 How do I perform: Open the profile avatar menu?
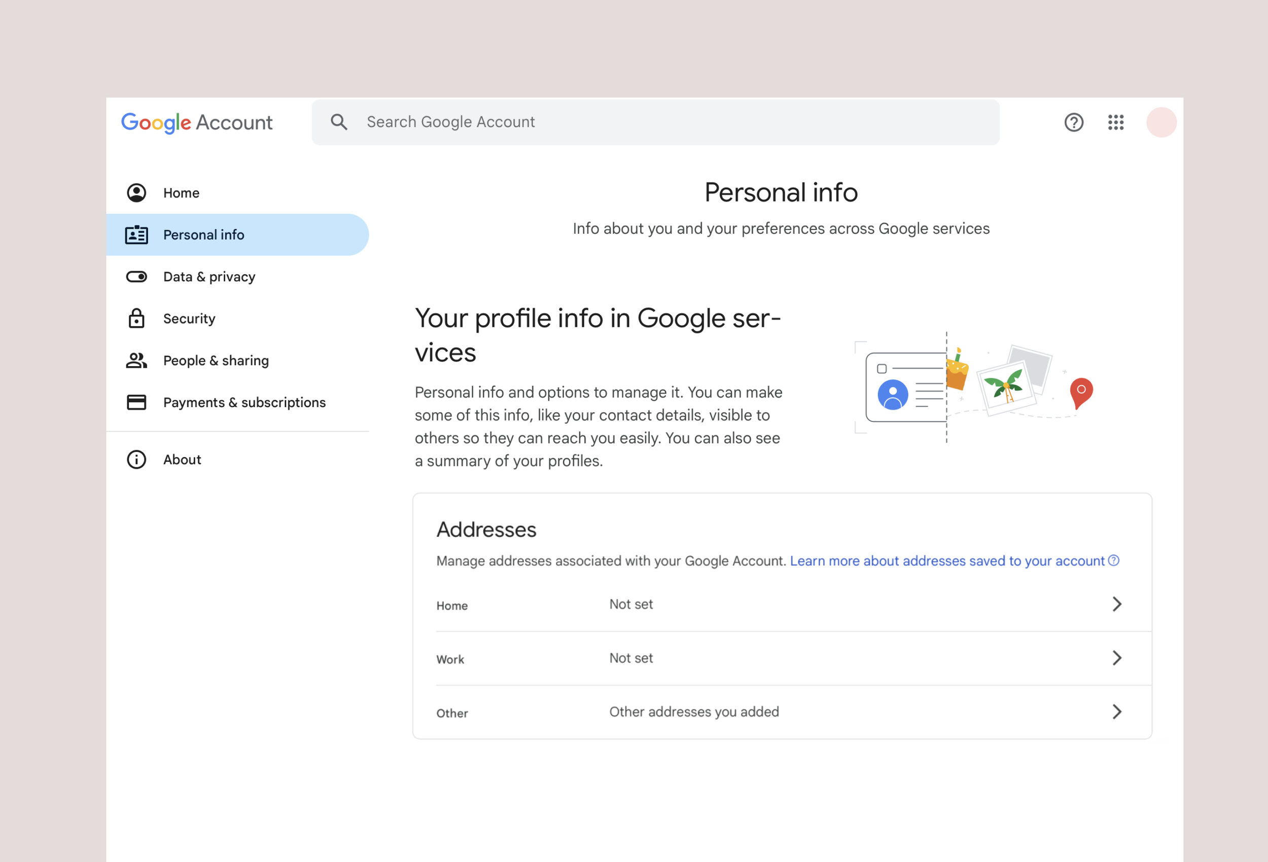[1161, 122]
